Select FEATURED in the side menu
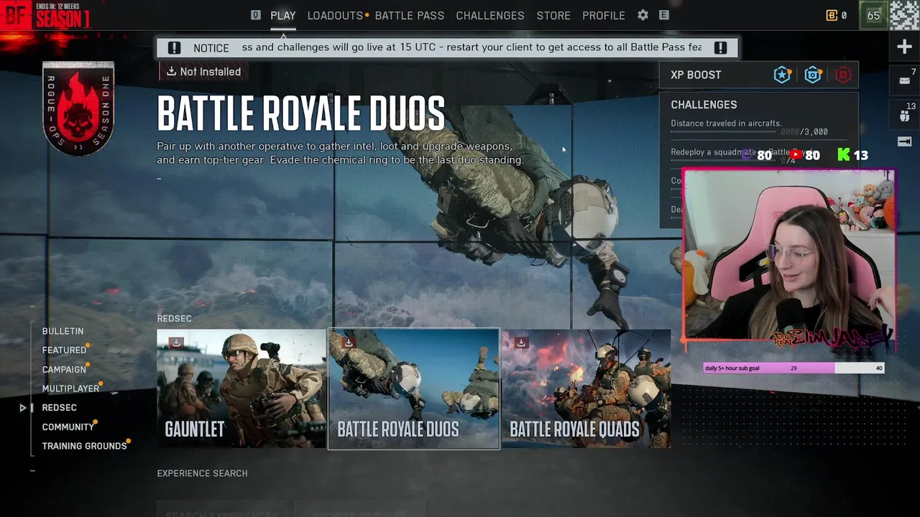Viewport: 920px width, 517px height. [64, 350]
